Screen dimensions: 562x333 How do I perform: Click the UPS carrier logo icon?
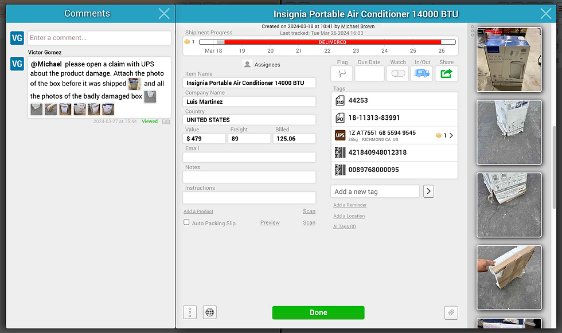[x=340, y=135]
